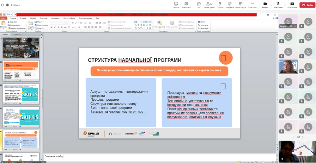This screenshot has width=316, height=163.
Task: Switch to the Дизайн ribbon tab
Action: (33, 18)
